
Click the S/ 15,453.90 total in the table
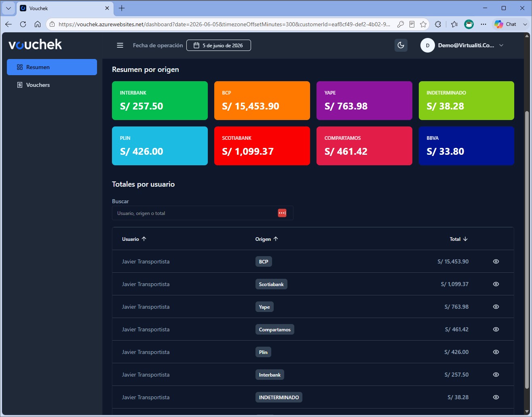point(453,261)
